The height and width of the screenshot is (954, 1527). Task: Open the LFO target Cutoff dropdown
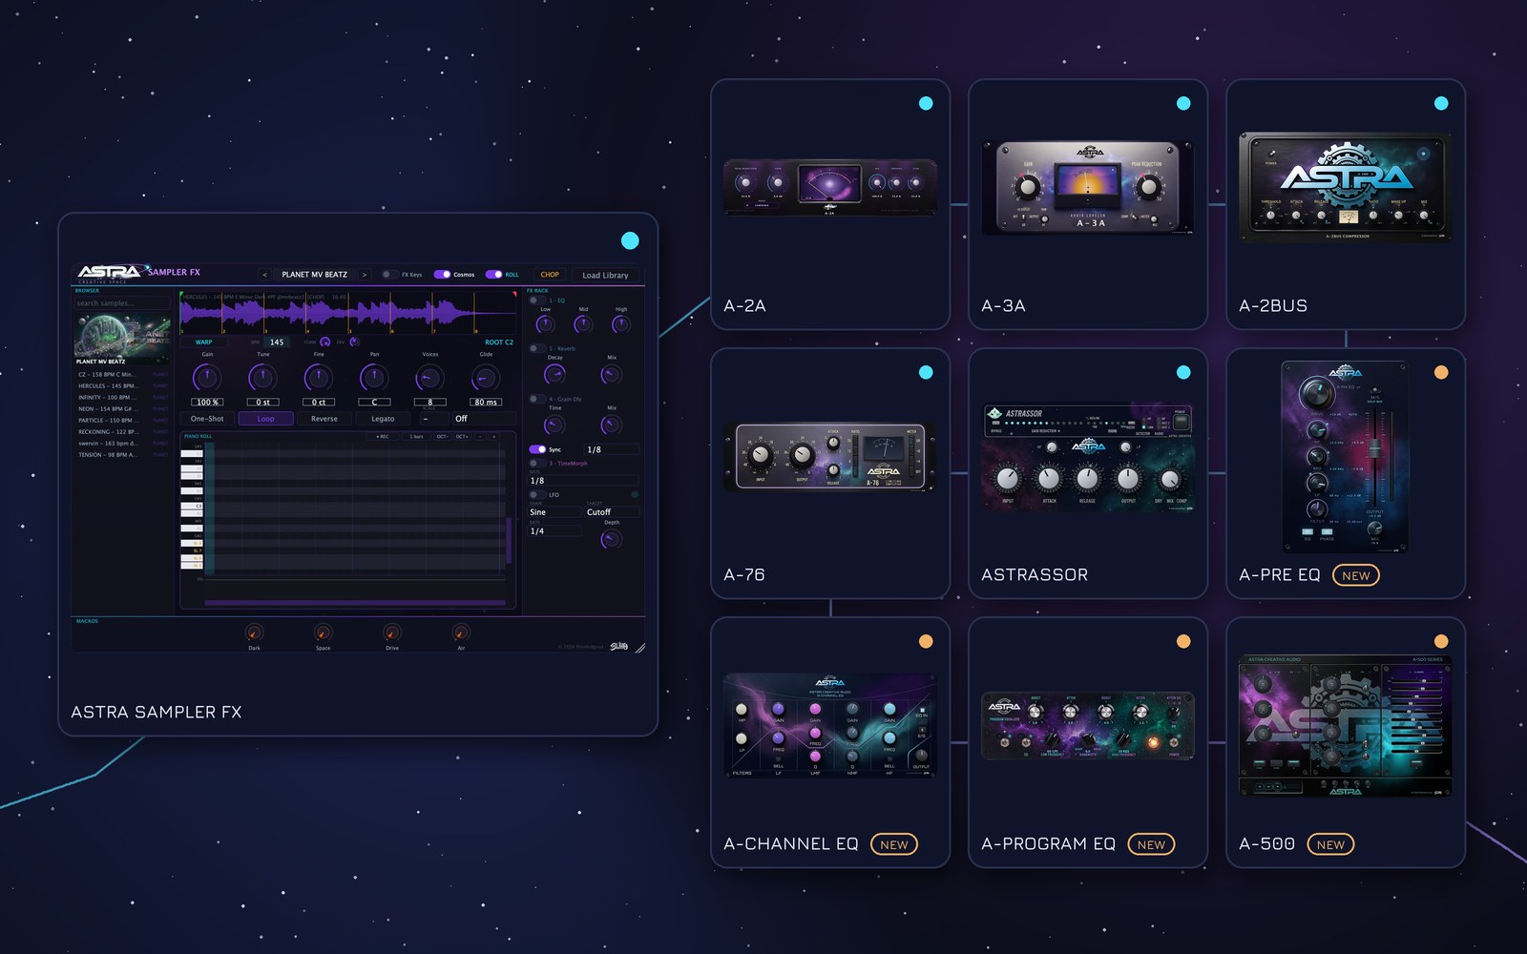coord(612,512)
